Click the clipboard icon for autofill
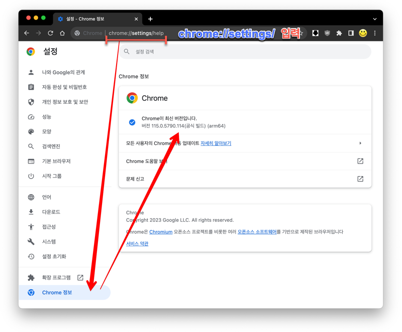The image size is (402, 332). [31, 87]
